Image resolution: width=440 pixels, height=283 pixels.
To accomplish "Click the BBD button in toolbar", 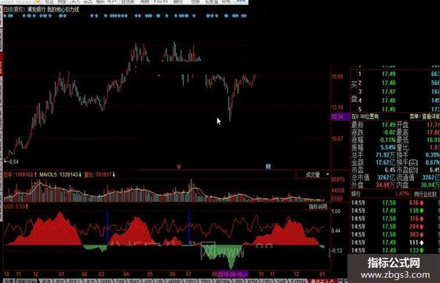I will (x=240, y=2).
